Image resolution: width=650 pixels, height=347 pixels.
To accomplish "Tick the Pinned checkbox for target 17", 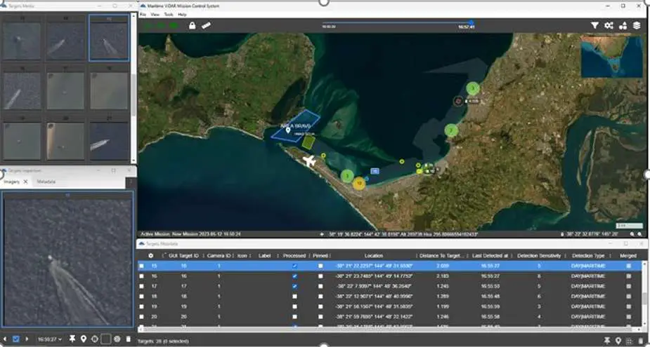I will pos(320,286).
